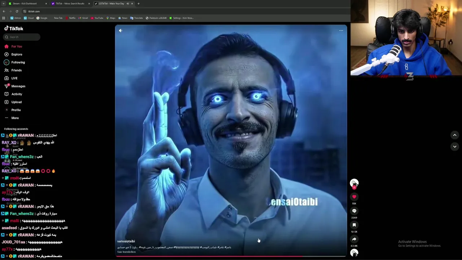462x260 pixels.
Task: Save the video to favorites with bookmark
Action: pos(354,225)
